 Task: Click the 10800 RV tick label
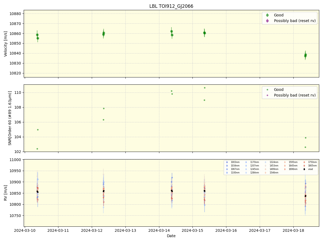16,204
